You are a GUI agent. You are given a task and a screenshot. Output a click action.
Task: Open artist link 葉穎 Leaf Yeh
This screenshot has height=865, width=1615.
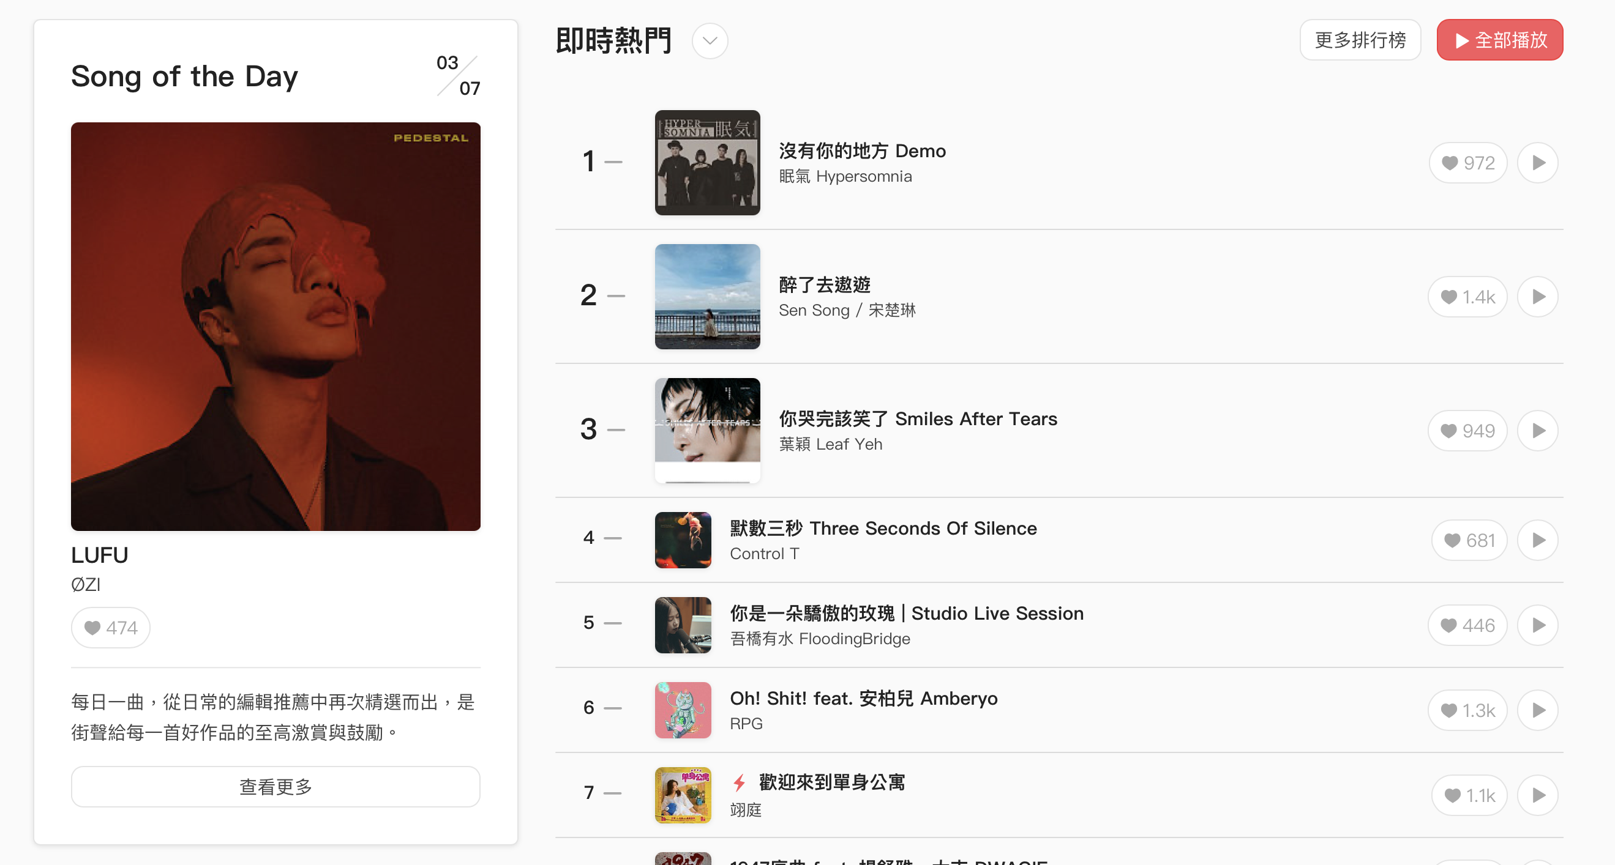coord(830,444)
